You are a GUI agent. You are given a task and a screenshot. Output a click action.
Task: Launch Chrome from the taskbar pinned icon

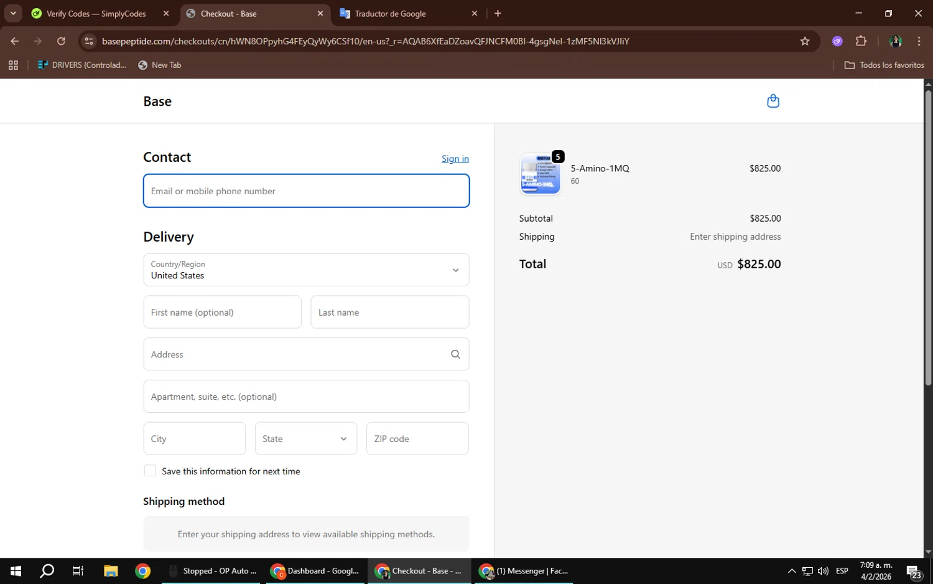coord(143,571)
